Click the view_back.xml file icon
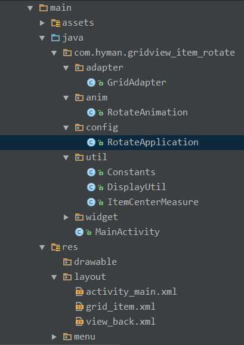 click(79, 322)
